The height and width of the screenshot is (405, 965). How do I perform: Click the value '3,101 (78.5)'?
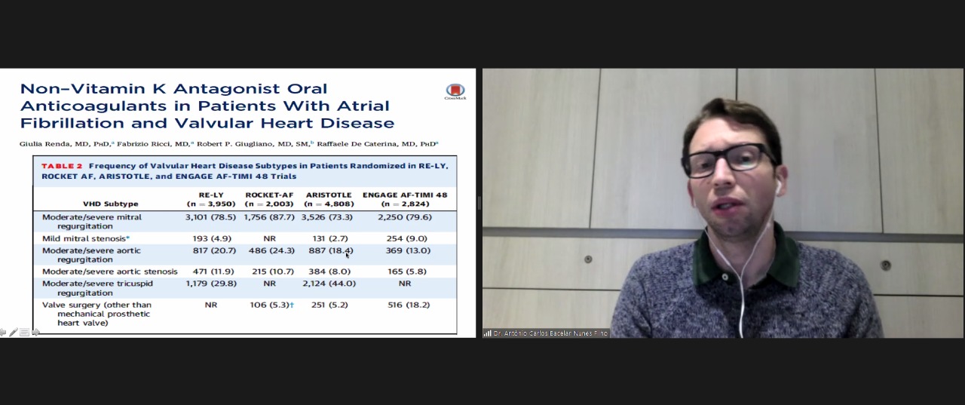click(211, 217)
